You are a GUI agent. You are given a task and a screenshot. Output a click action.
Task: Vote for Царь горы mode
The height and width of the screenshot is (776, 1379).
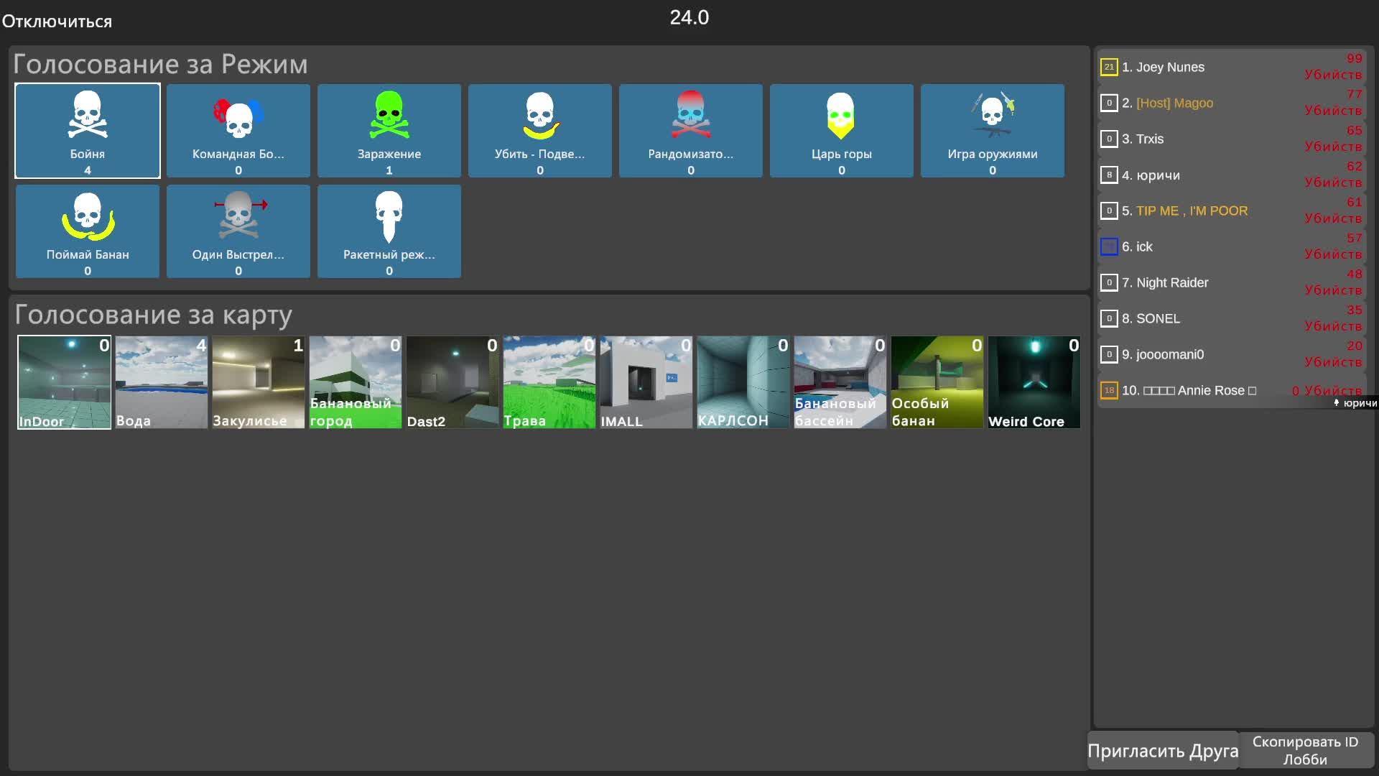pos(842,131)
